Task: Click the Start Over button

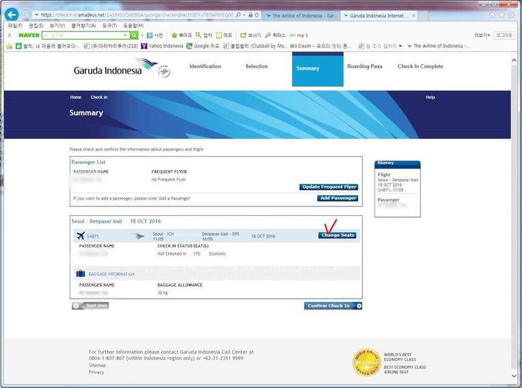Action: tap(90, 305)
